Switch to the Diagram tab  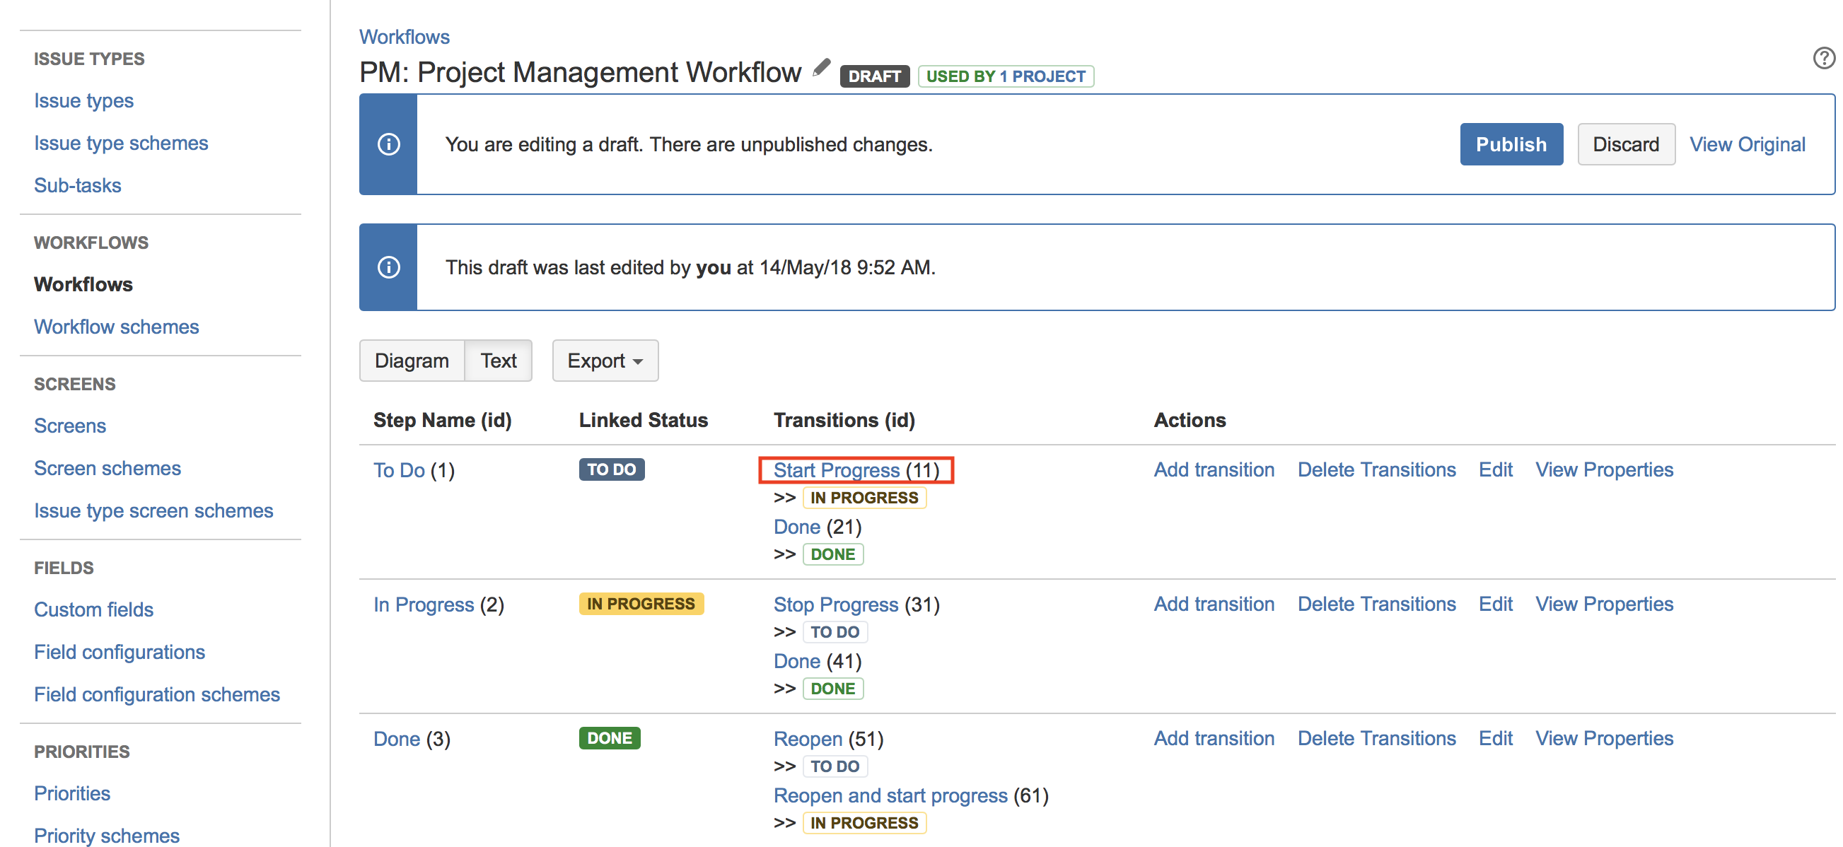(x=412, y=360)
